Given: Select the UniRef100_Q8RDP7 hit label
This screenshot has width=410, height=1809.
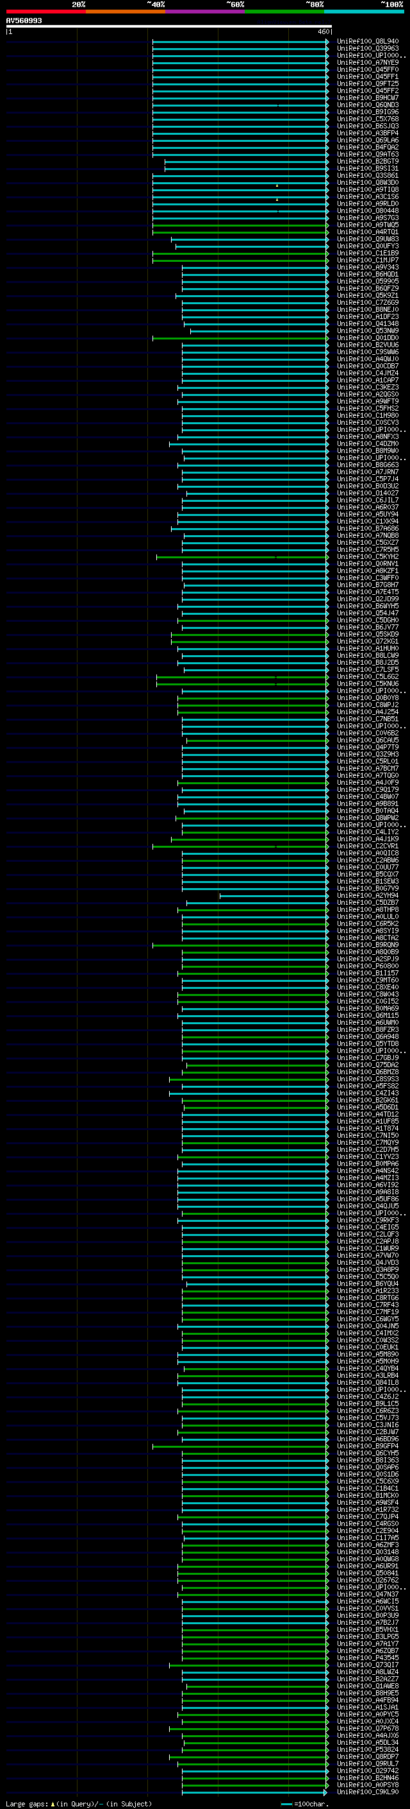Looking at the screenshot, I should 367,1756.
